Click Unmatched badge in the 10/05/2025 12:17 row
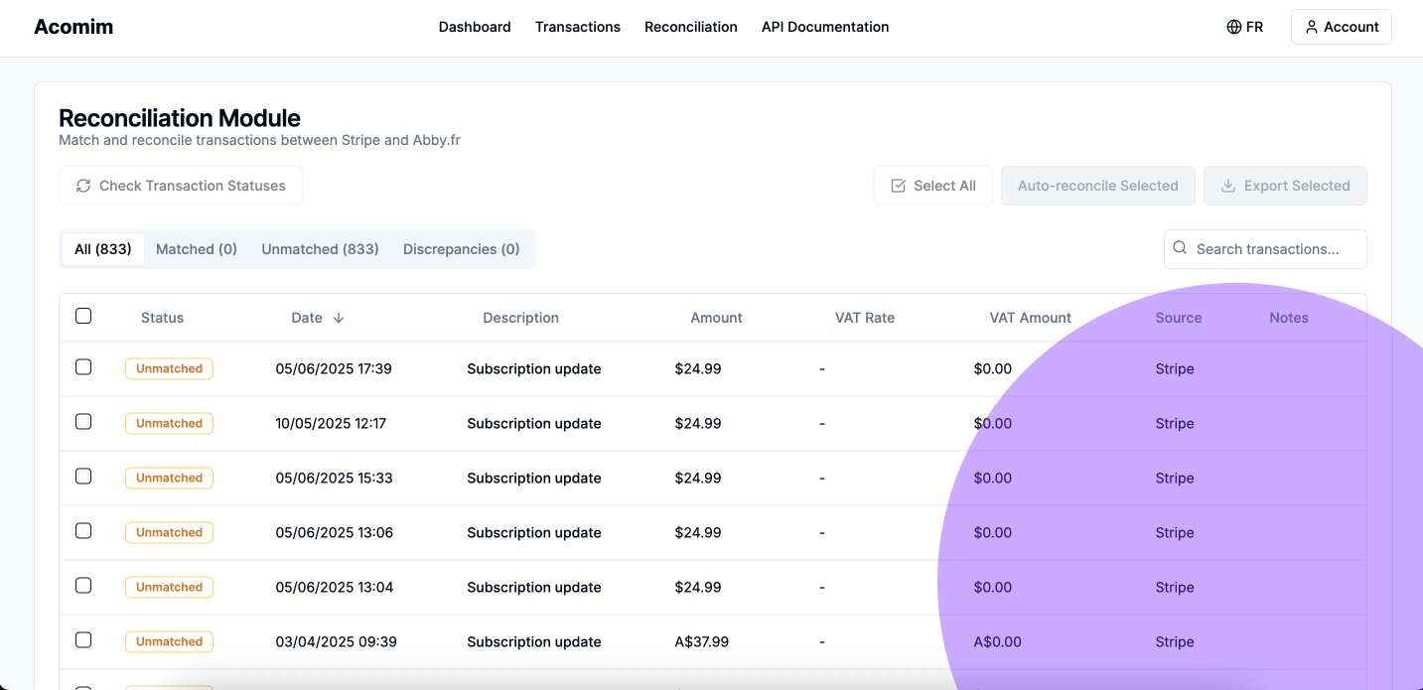Image resolution: width=1423 pixels, height=690 pixels. coord(169,423)
